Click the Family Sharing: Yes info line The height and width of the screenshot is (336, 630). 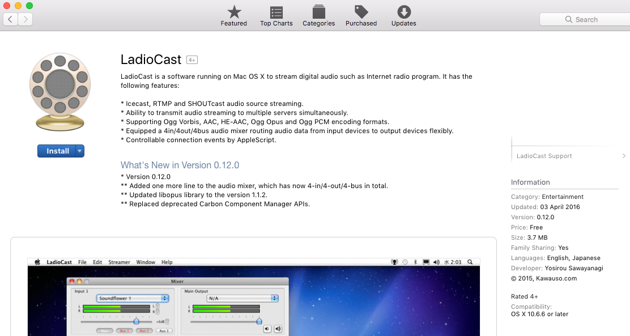pos(539,248)
